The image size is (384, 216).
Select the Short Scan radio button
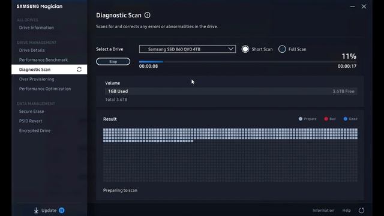(245, 49)
